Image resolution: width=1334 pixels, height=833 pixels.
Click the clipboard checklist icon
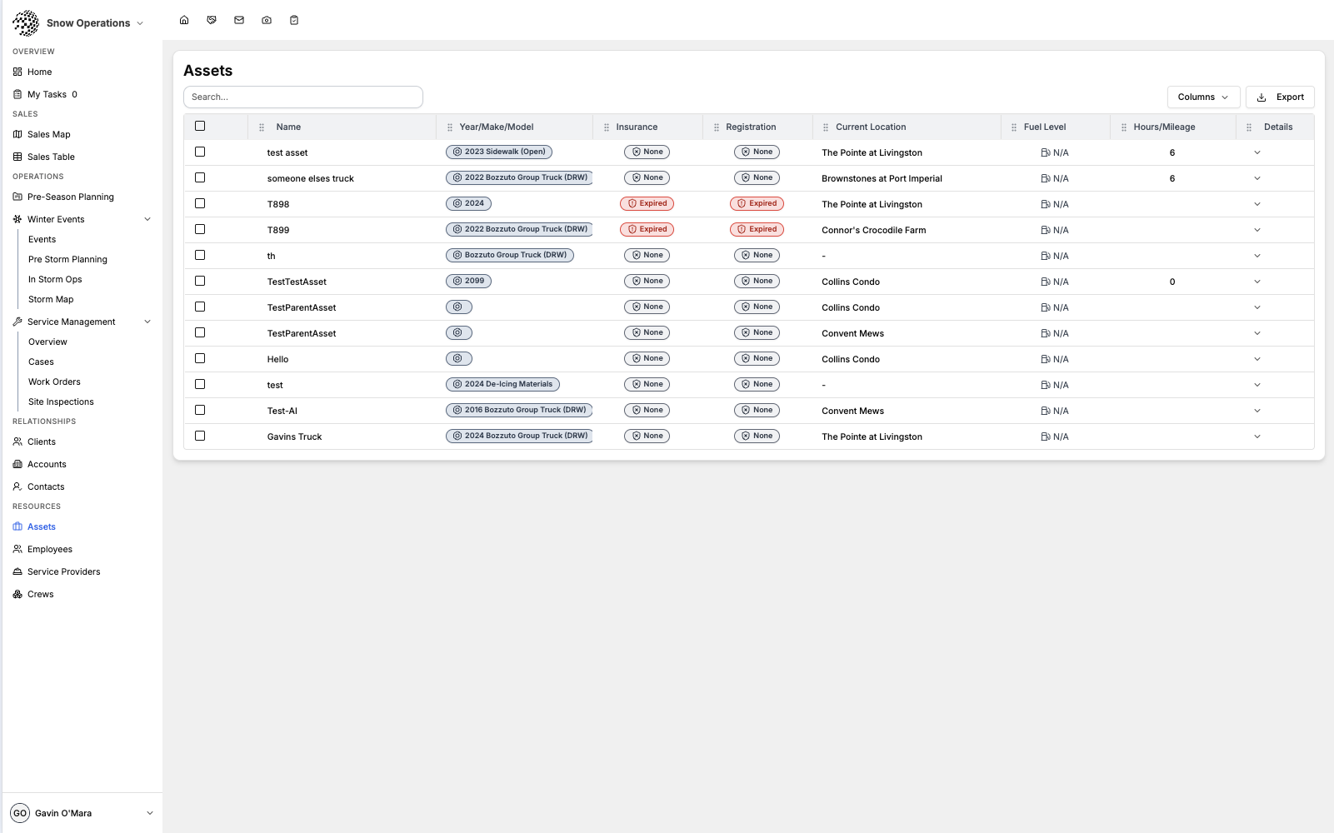pos(294,20)
